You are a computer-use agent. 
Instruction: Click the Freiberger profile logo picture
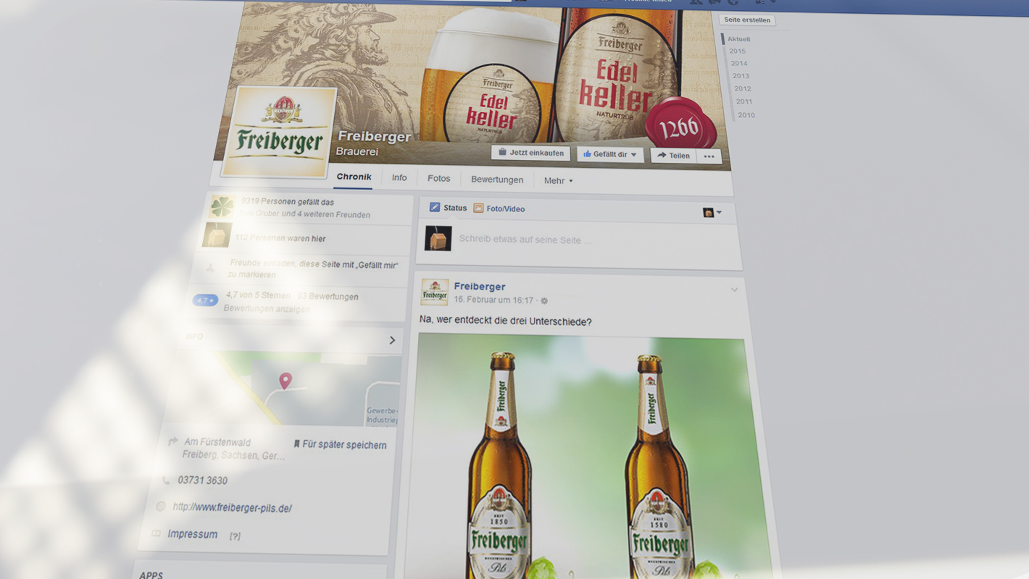click(278, 132)
